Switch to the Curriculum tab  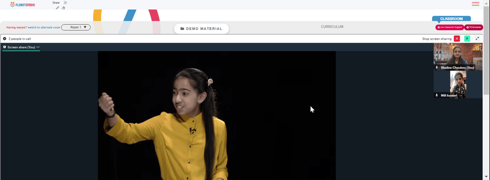point(332,26)
